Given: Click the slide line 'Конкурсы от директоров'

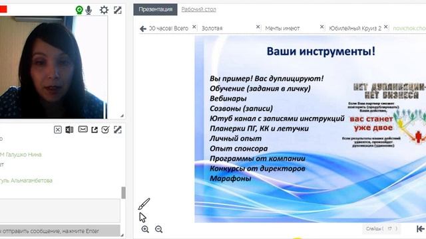Looking at the screenshot, I should (258, 169).
